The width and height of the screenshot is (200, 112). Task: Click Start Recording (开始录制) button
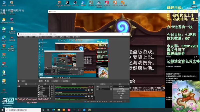tap(121, 89)
